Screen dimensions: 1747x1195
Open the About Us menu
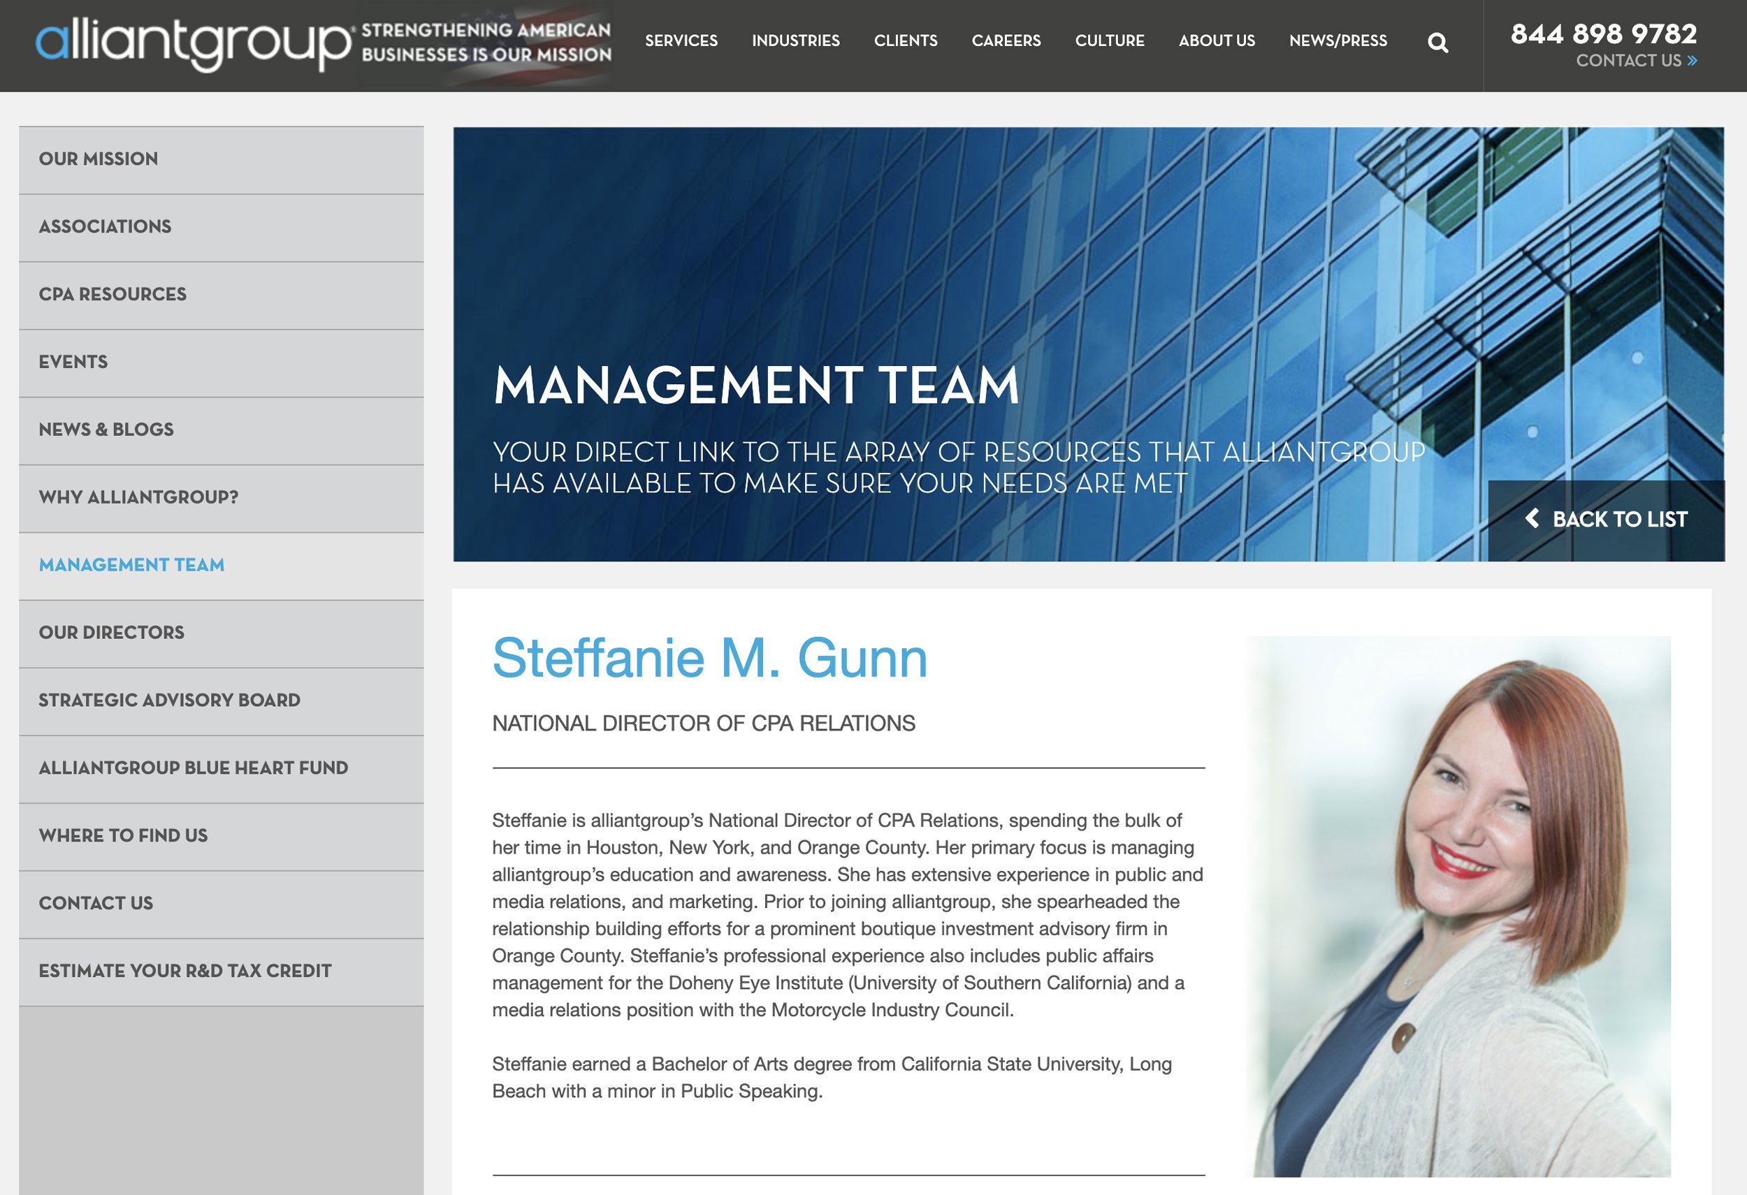[1217, 41]
